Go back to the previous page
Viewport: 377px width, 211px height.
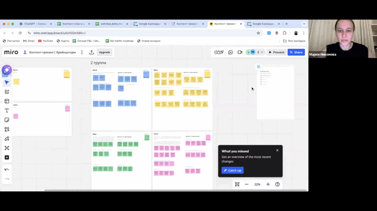5,33
